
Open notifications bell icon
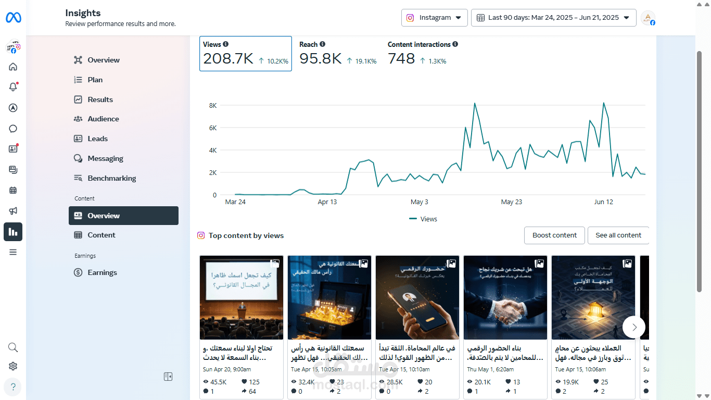13,87
